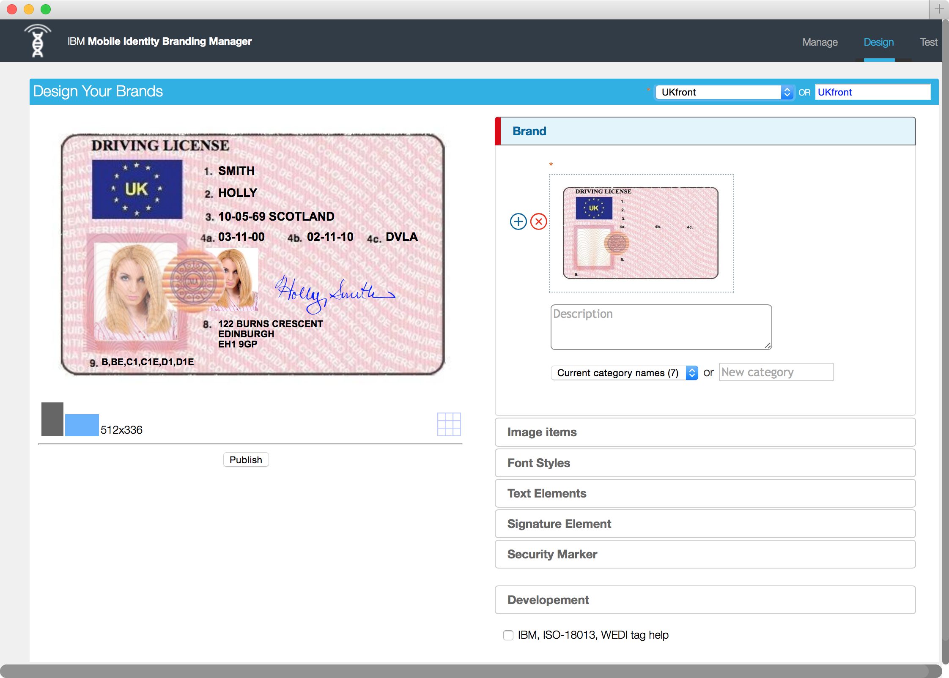Screen dimensions: 949x678
Task: Click the license thumbnail in Brand panel
Action: 641,233
